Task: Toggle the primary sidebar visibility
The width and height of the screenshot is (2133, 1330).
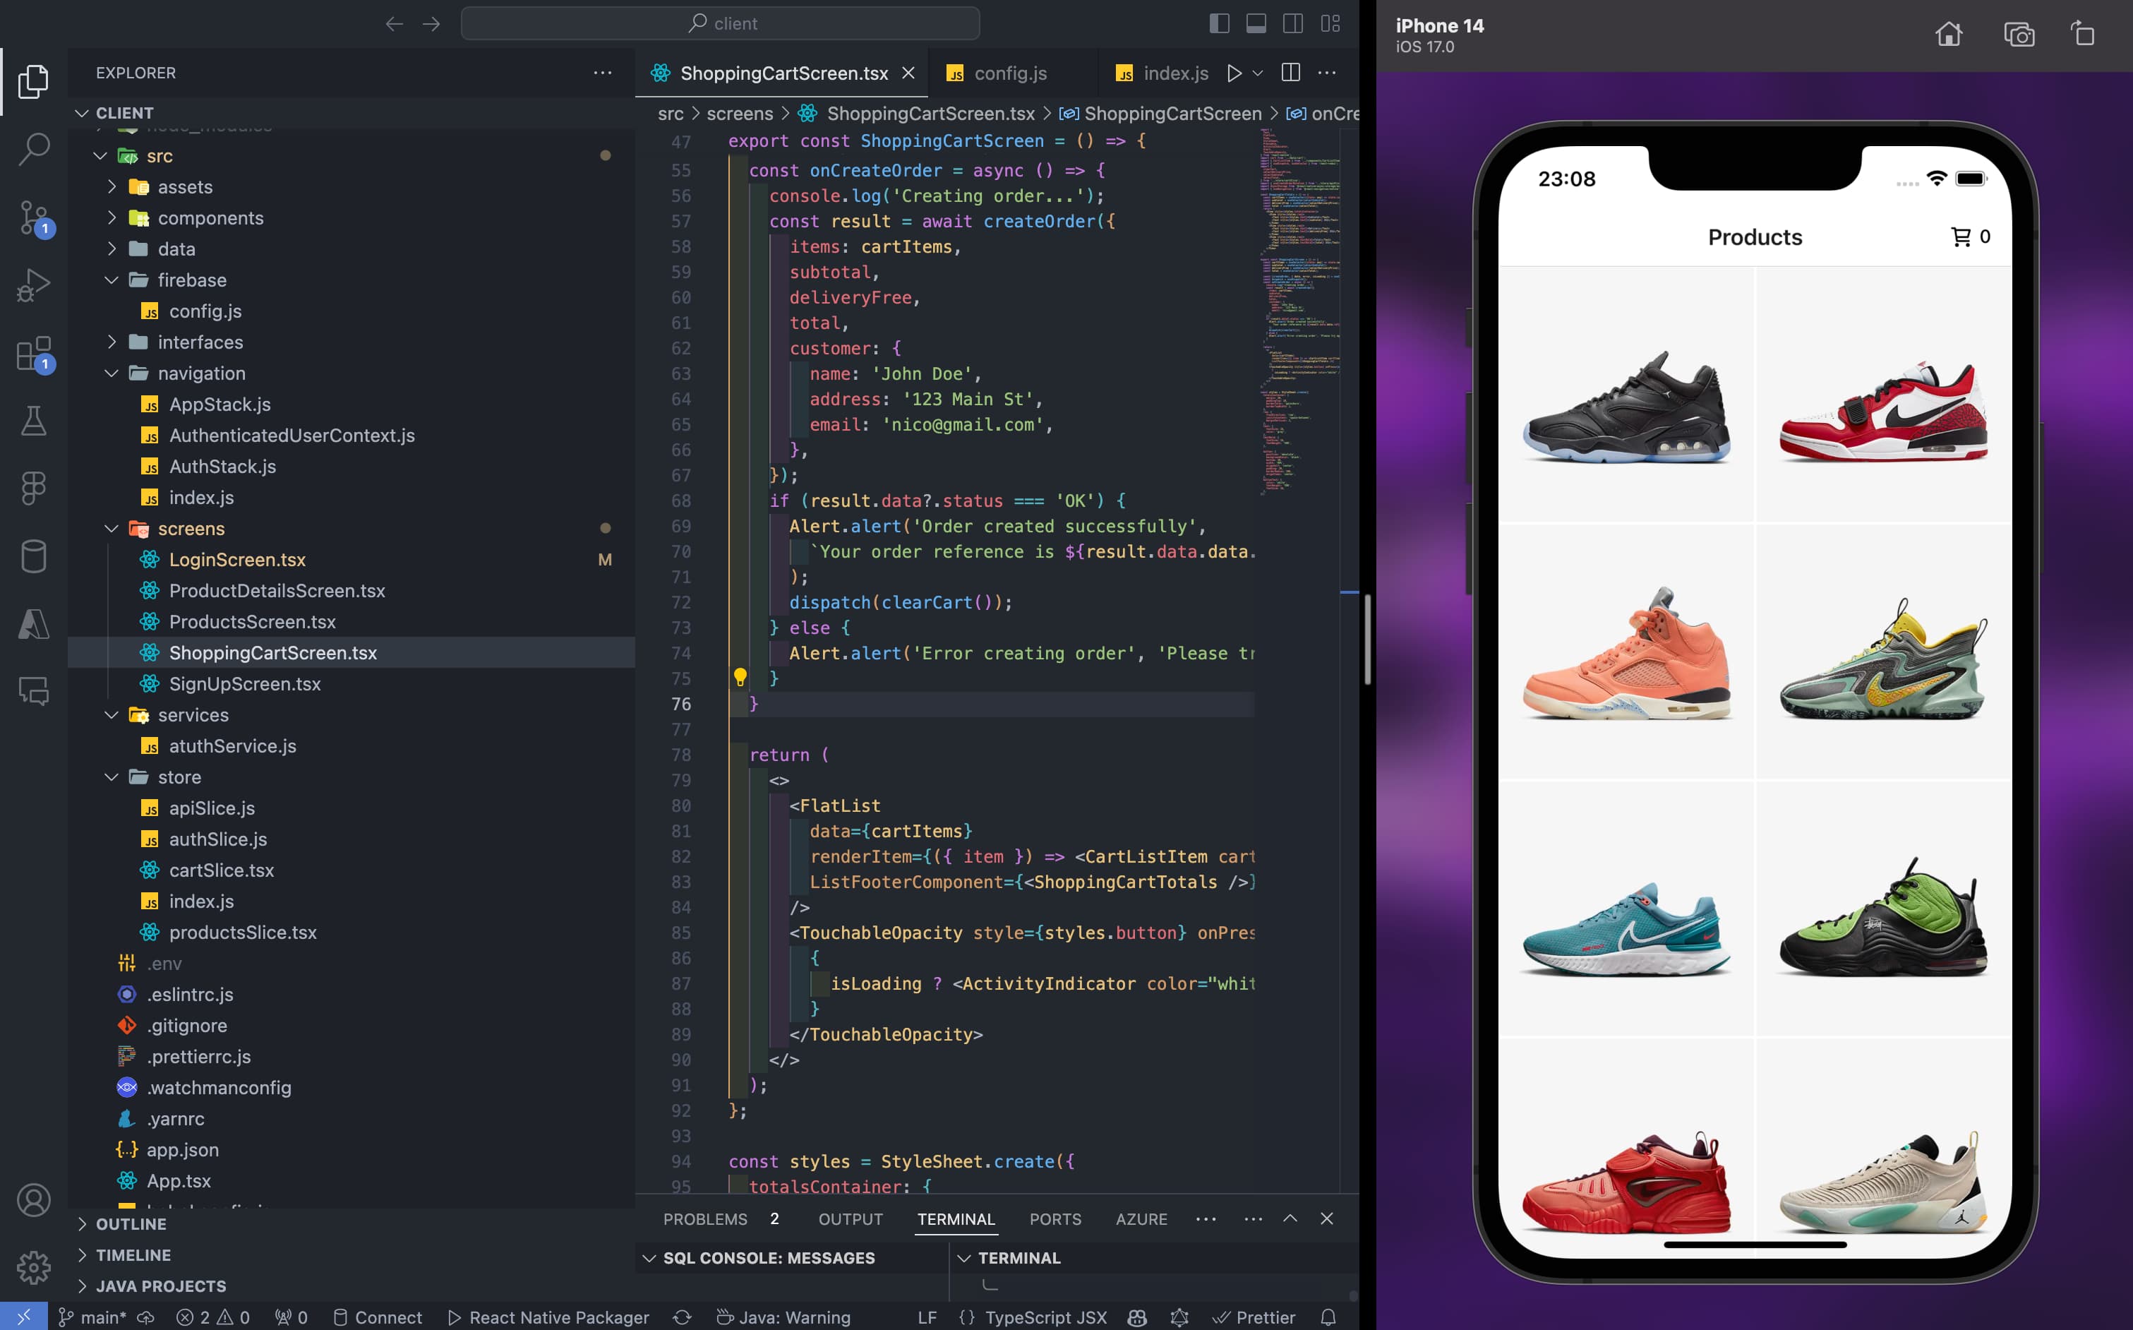Action: click(x=1220, y=24)
